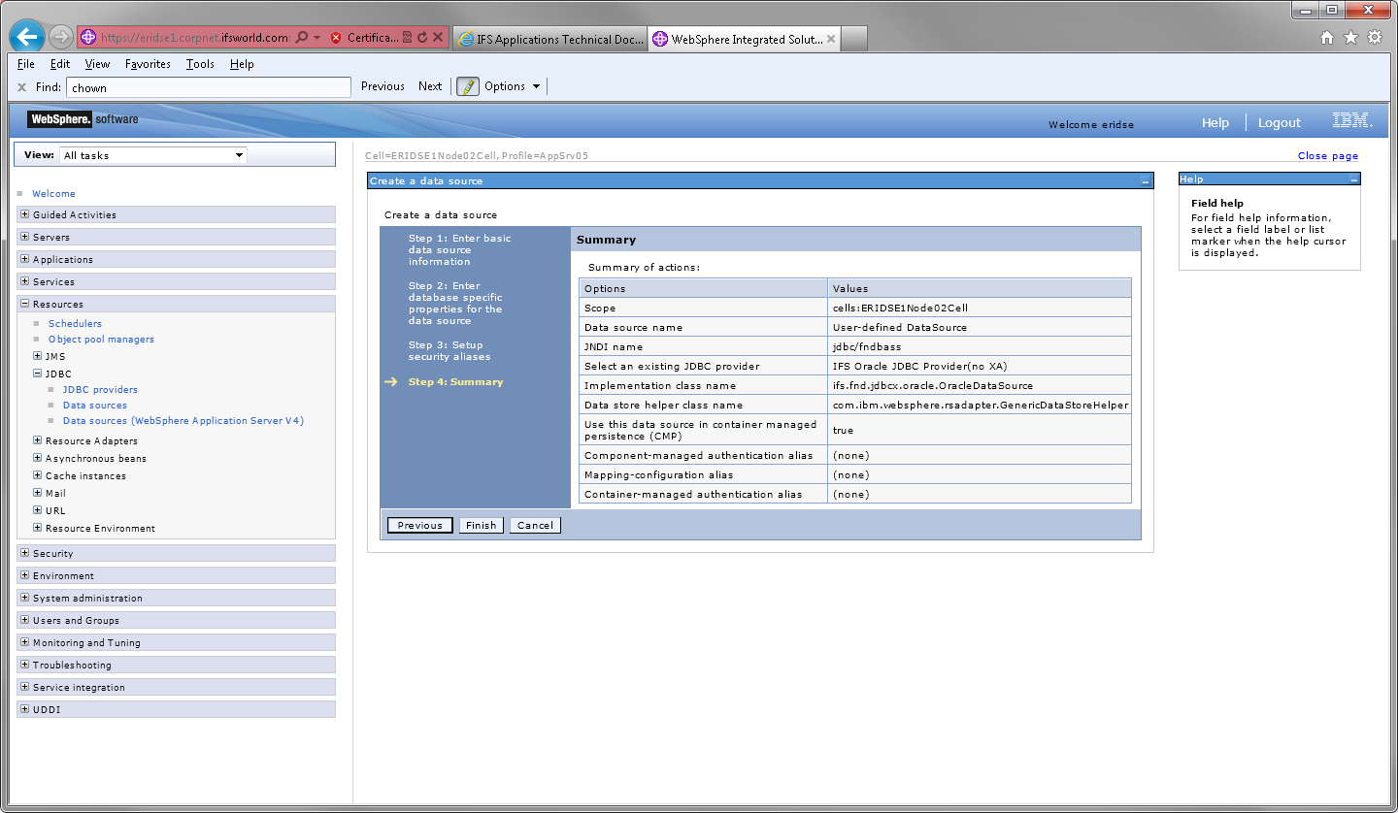Switch to WebSphere Integrated Solutions tab

click(744, 39)
